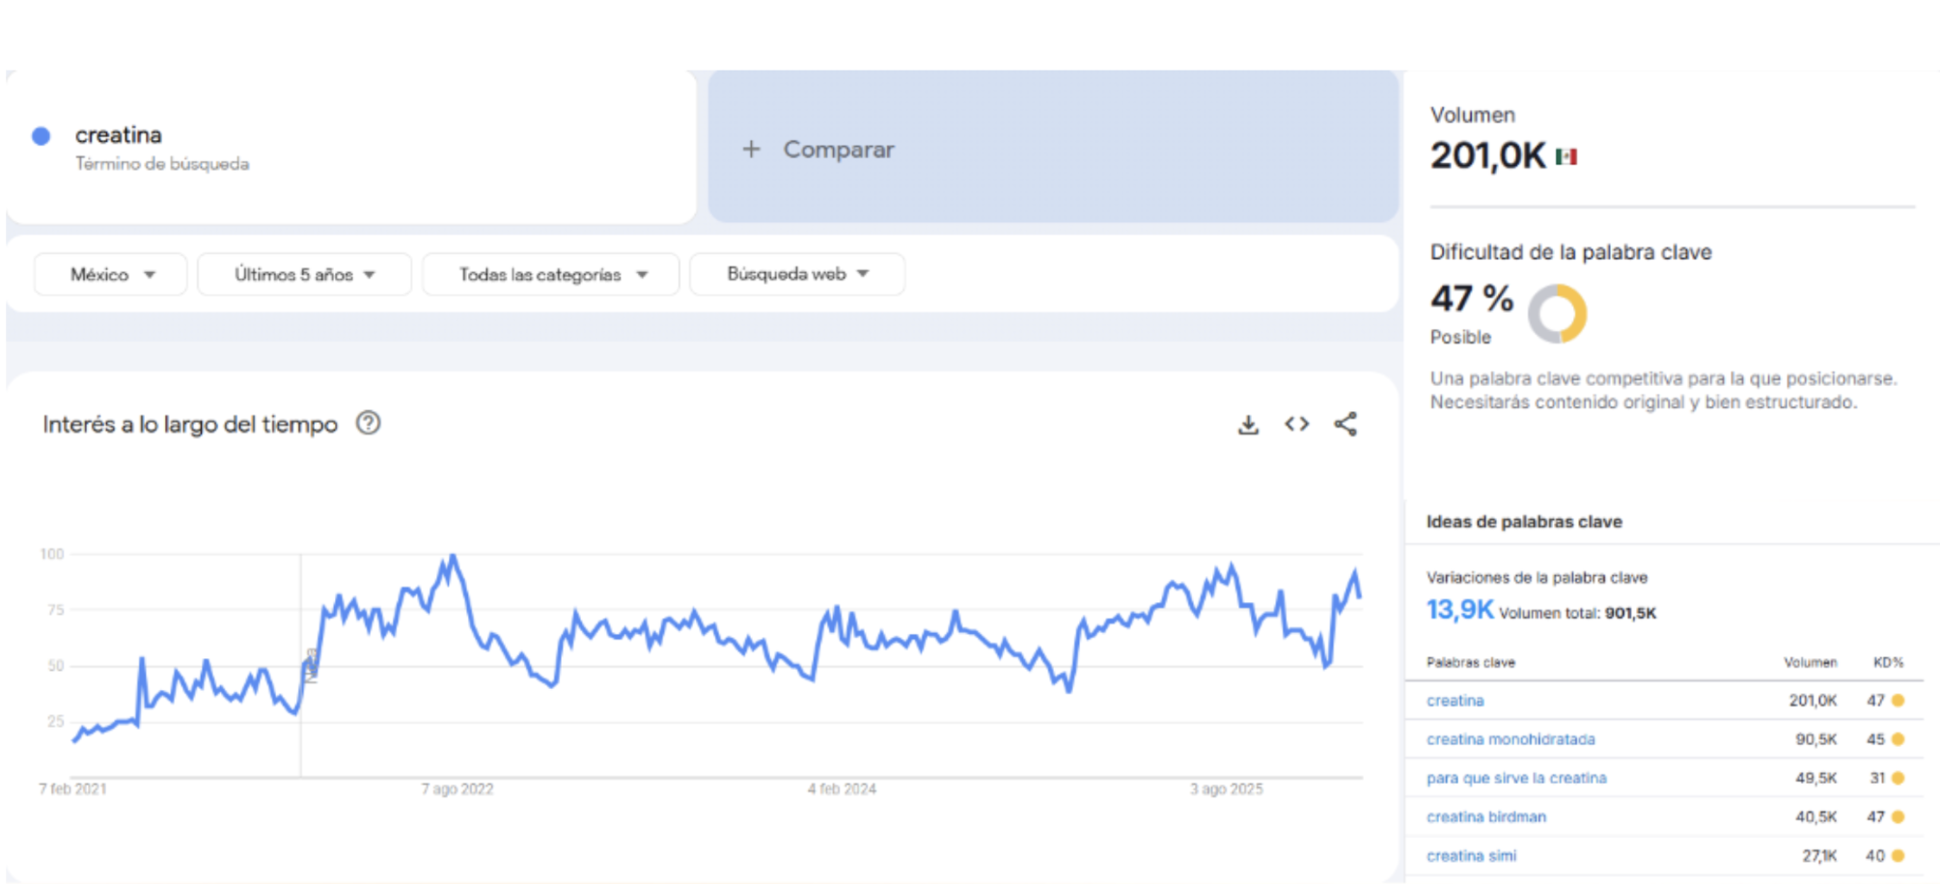
Task: Share the interest over time chart
Action: (1345, 425)
